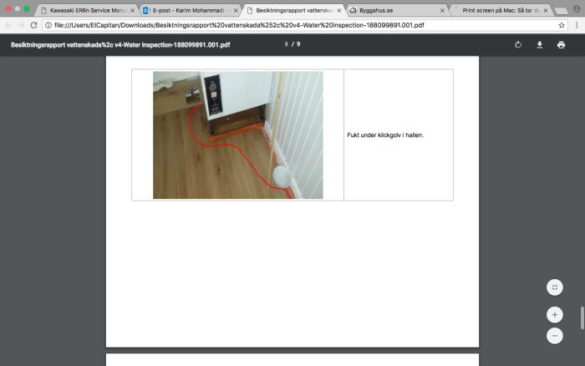Screen dimensions: 585x366
Task: Download the PDF file
Action: 540,45
